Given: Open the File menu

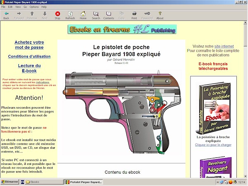Looking at the screenshot, I should (3, 7).
